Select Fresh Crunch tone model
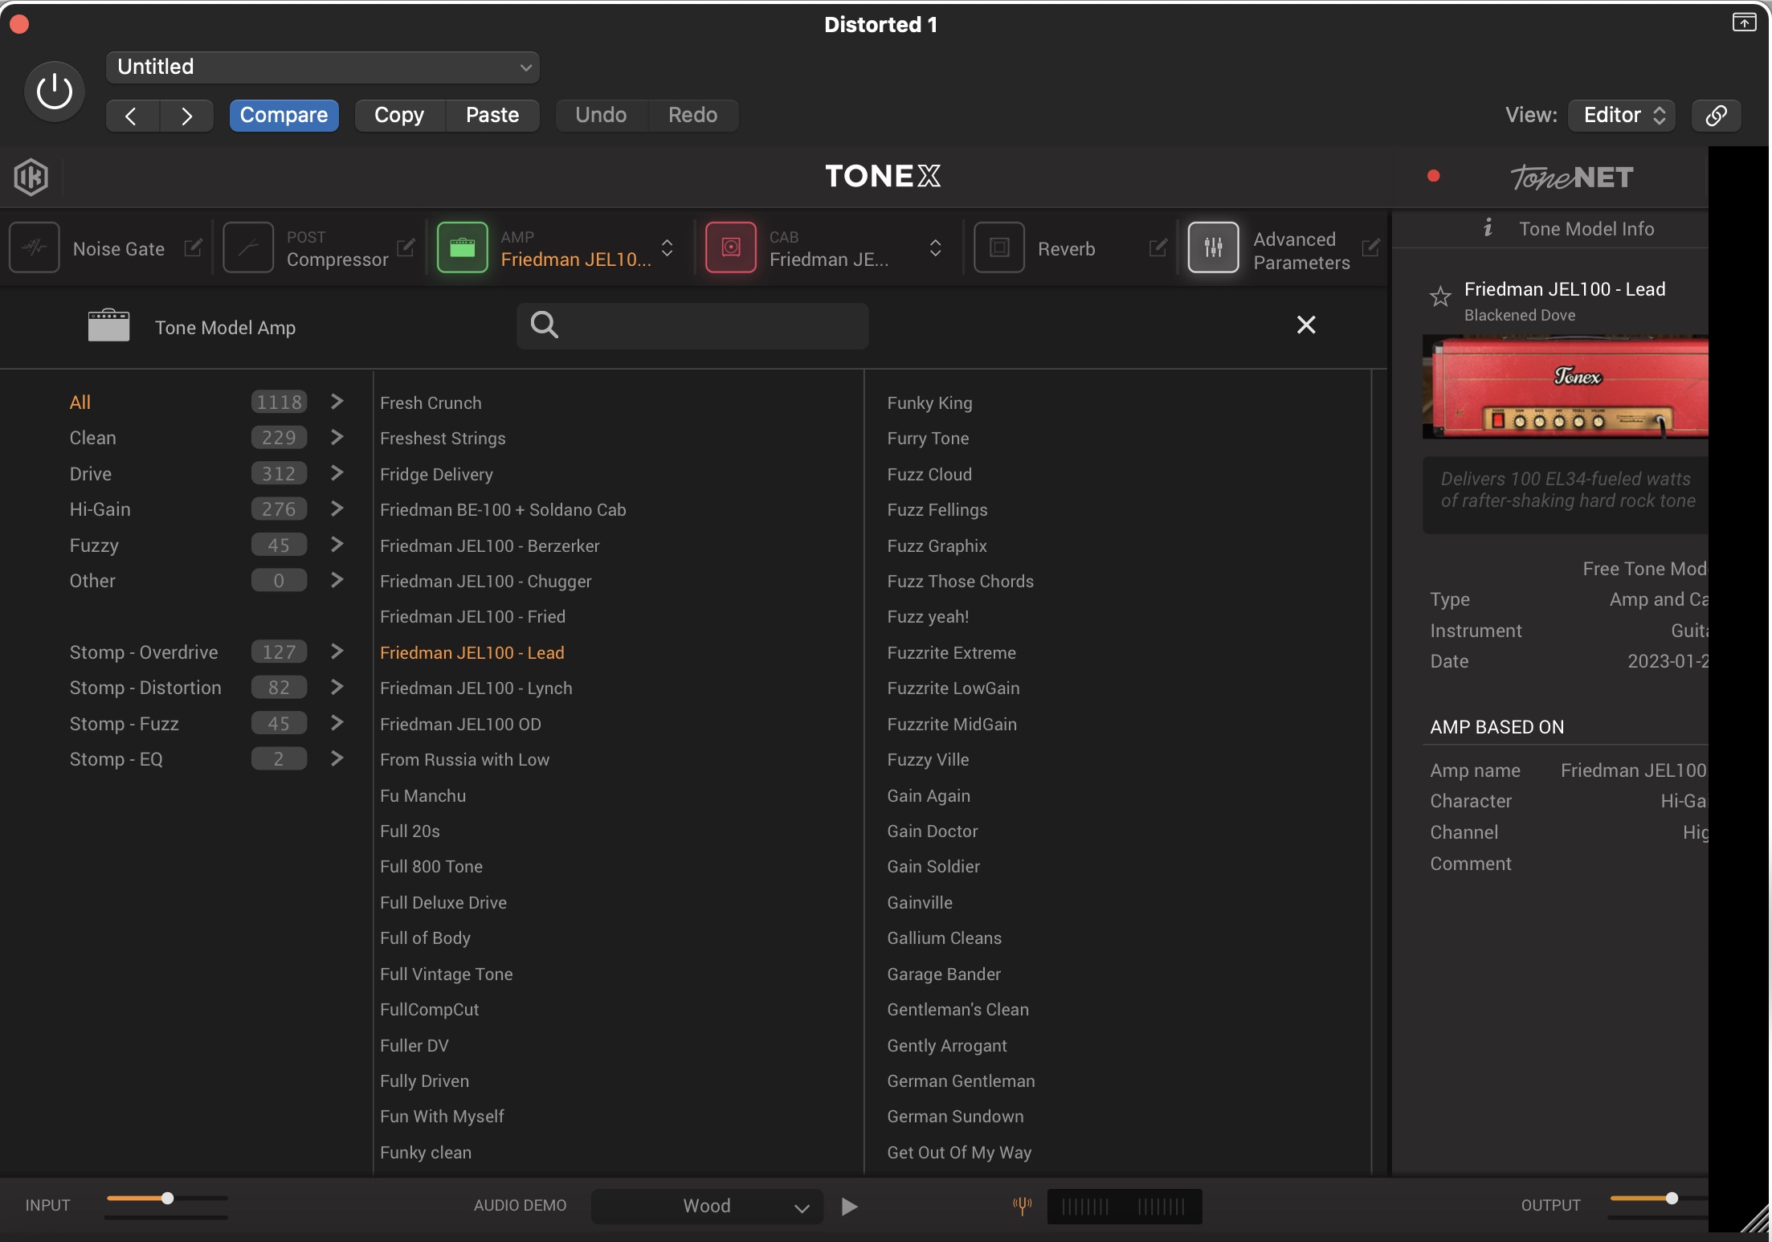Image resolution: width=1772 pixels, height=1242 pixels. pyautogui.click(x=431, y=402)
